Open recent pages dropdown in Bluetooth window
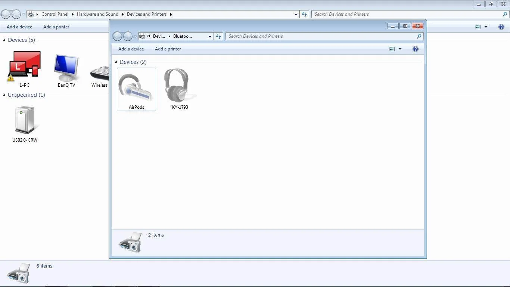This screenshot has width=510, height=287. [135, 37]
